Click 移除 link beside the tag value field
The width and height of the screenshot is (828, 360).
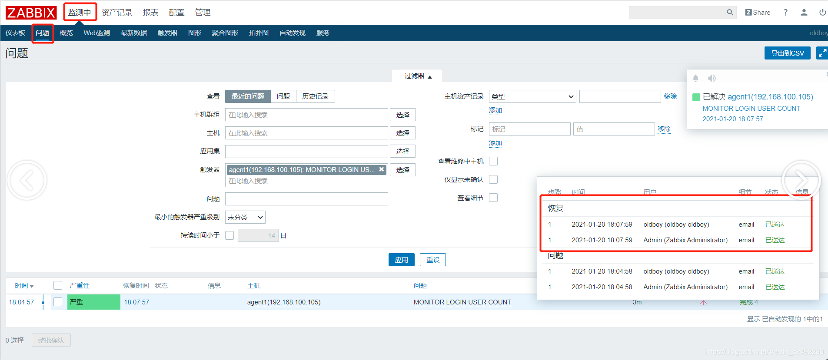tap(664, 129)
